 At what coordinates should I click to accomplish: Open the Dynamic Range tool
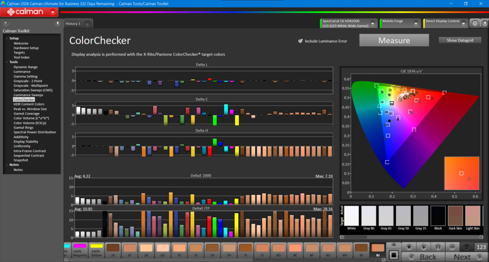click(x=25, y=67)
